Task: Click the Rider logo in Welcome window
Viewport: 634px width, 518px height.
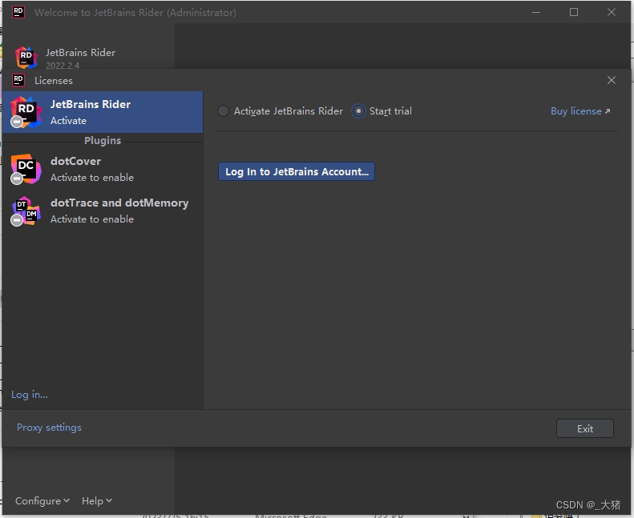Action: pyautogui.click(x=26, y=58)
